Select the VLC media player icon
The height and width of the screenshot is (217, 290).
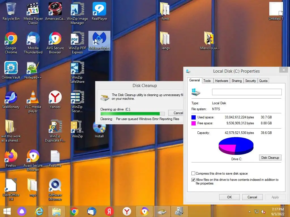click(33, 102)
